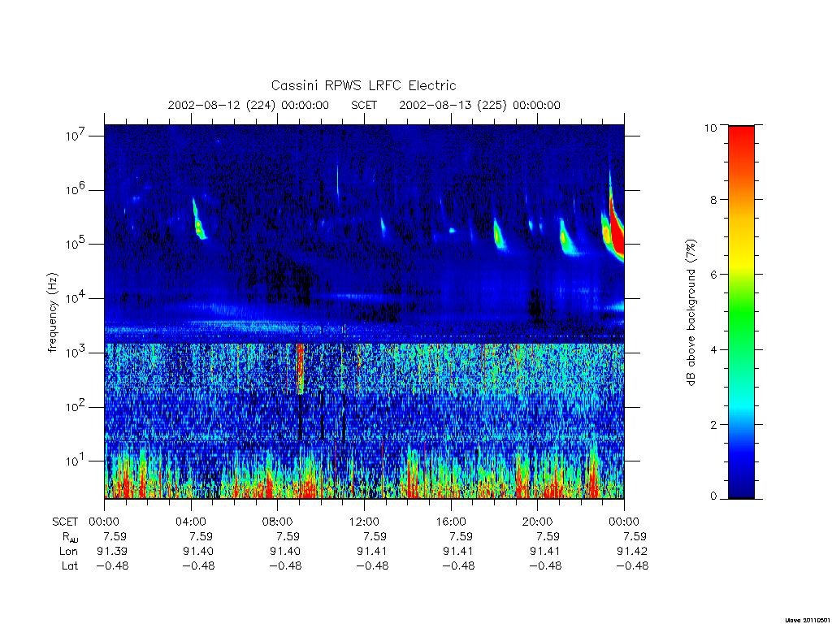Select the start date "2002-08-12 (224) 00:00:00"
Screen dimensions: 832x624
pos(249,105)
